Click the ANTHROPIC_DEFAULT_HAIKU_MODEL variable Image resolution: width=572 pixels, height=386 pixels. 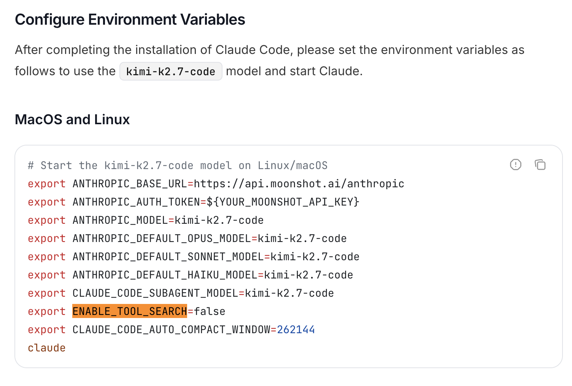165,275
